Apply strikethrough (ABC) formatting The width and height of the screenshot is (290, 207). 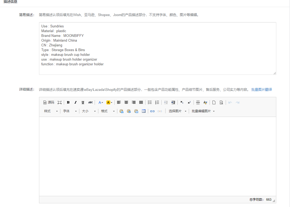[90, 102]
